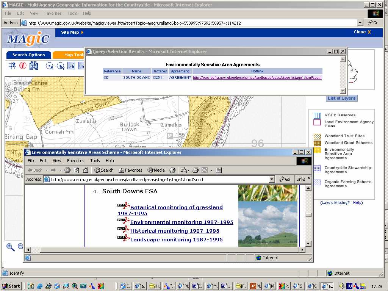Click Go button in main MAGIC address bar

(x=373, y=23)
